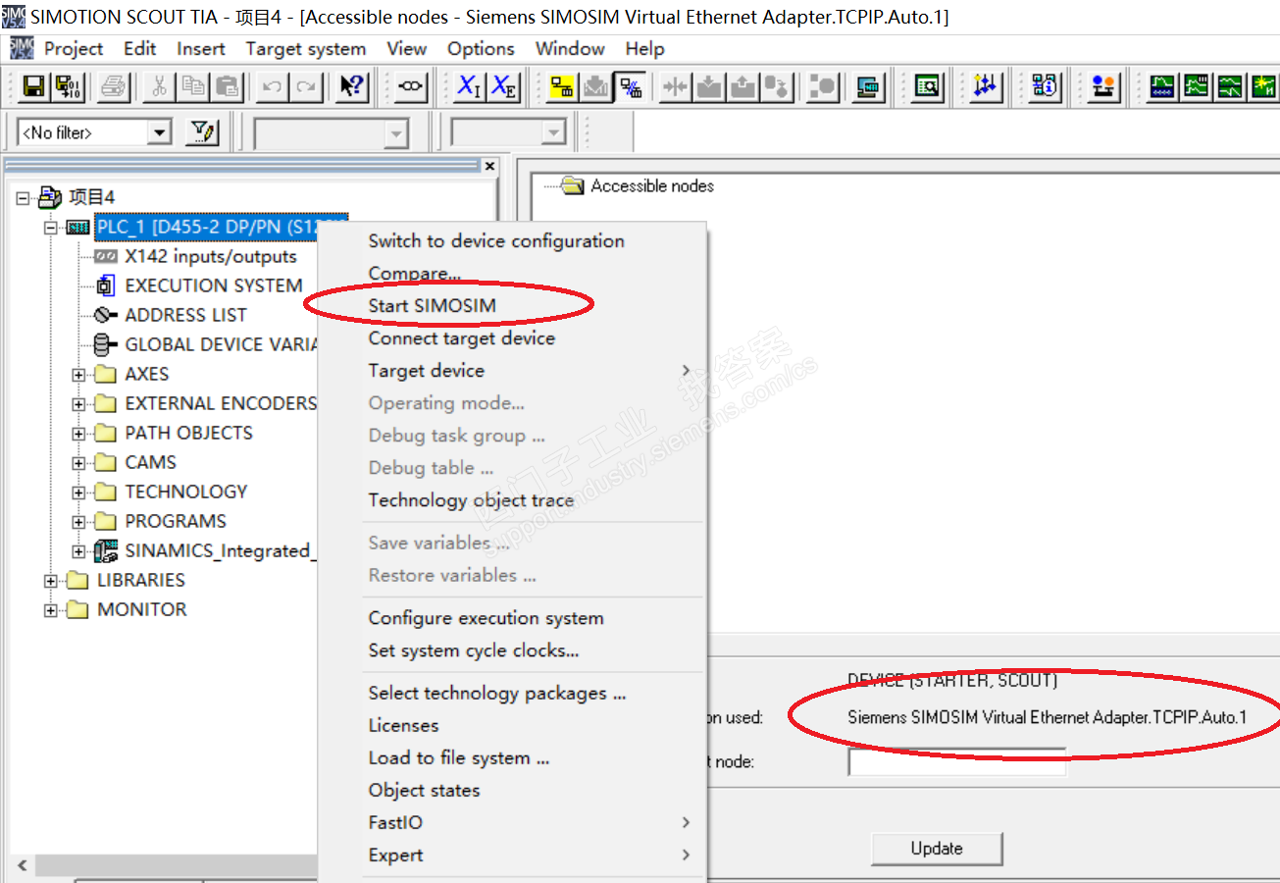Screen dimensions: 1280x883
Task: Click the greyed Print icon
Action: [x=115, y=87]
